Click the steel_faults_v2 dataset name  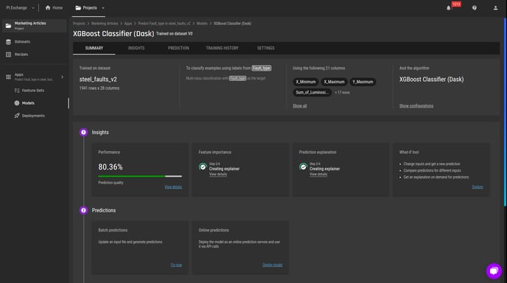click(98, 80)
